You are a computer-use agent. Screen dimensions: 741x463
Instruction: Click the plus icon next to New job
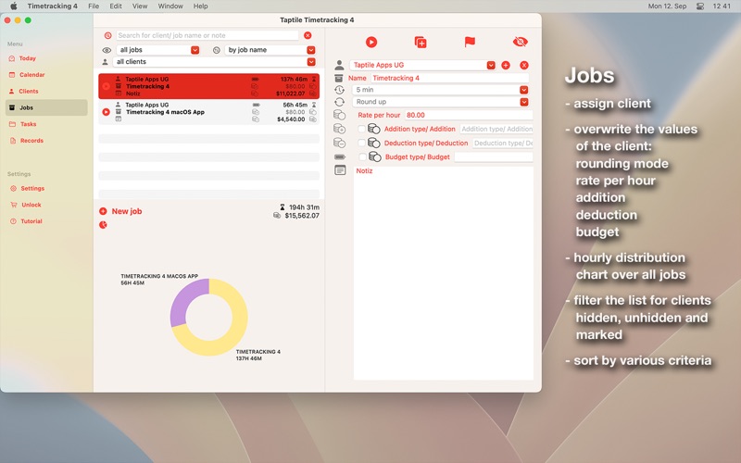(x=103, y=211)
